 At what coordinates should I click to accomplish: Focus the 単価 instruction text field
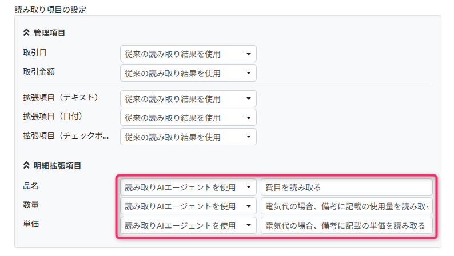pyautogui.click(x=346, y=225)
